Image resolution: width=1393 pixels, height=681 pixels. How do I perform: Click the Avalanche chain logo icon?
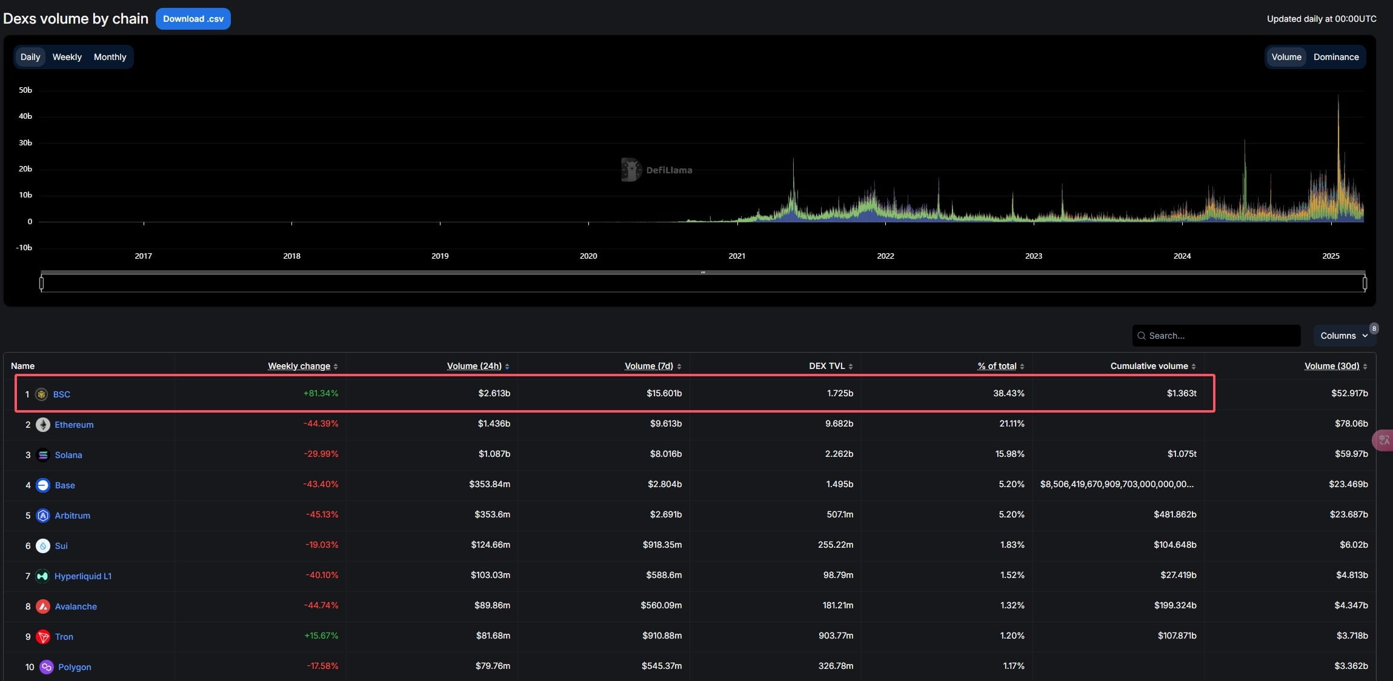(43, 606)
